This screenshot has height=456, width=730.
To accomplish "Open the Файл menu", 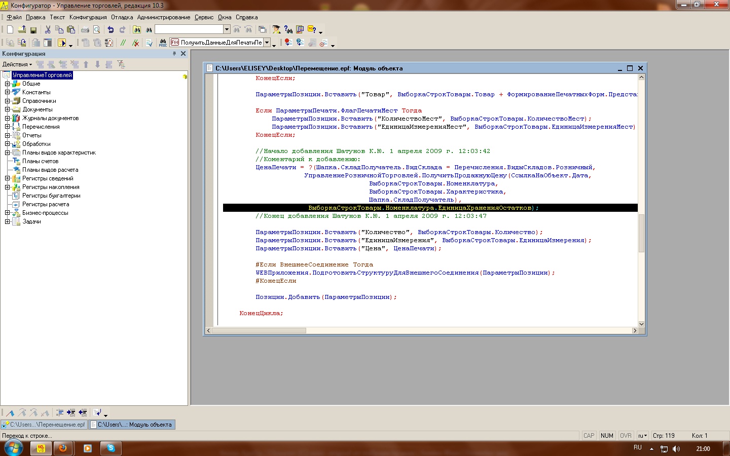I will click(14, 17).
